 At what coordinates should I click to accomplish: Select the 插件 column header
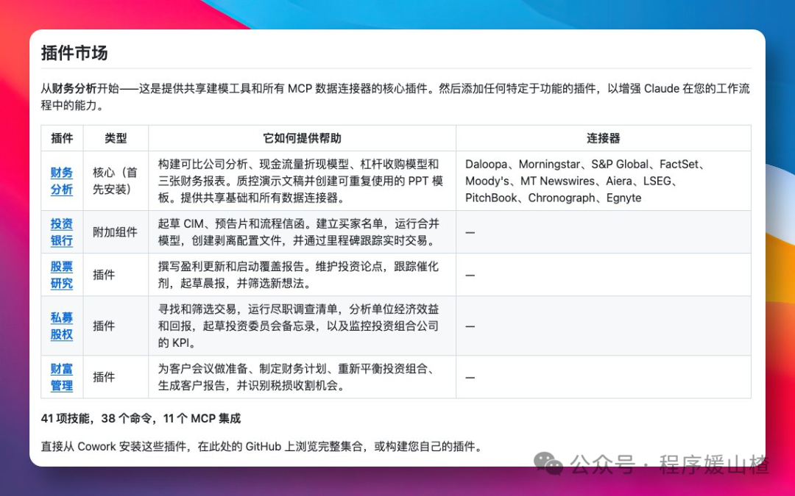[x=62, y=138]
